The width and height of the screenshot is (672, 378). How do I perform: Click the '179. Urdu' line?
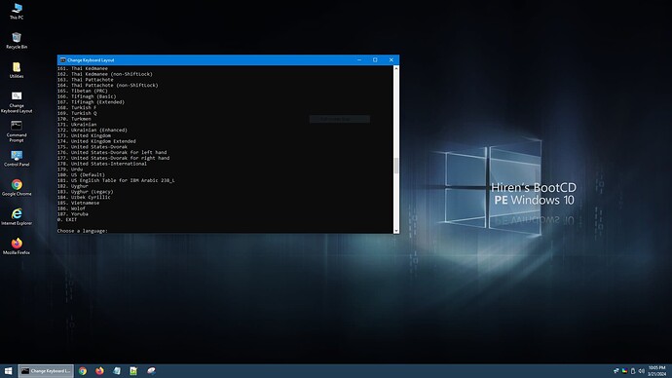pyautogui.click(x=70, y=170)
